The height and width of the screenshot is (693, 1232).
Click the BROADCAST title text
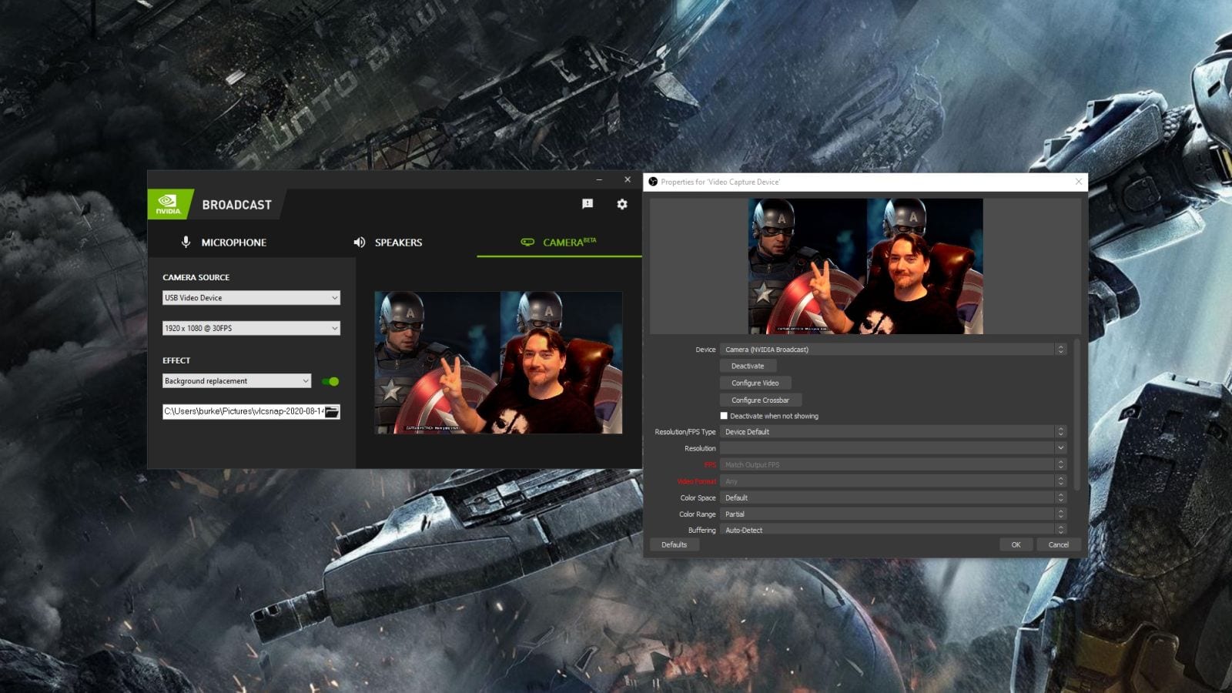pos(237,205)
